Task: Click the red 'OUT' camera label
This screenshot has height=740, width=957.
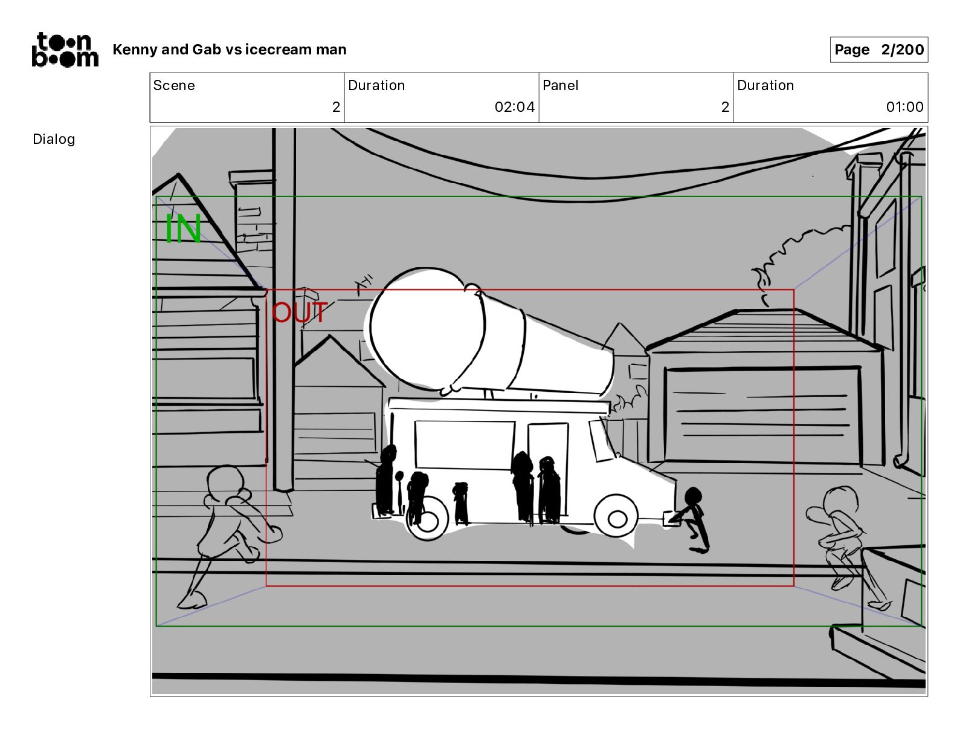Action: pos(299,313)
